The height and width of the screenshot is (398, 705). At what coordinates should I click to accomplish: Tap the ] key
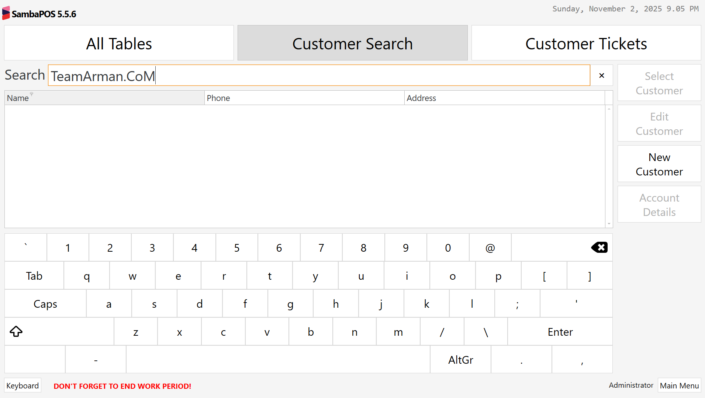[x=590, y=276]
